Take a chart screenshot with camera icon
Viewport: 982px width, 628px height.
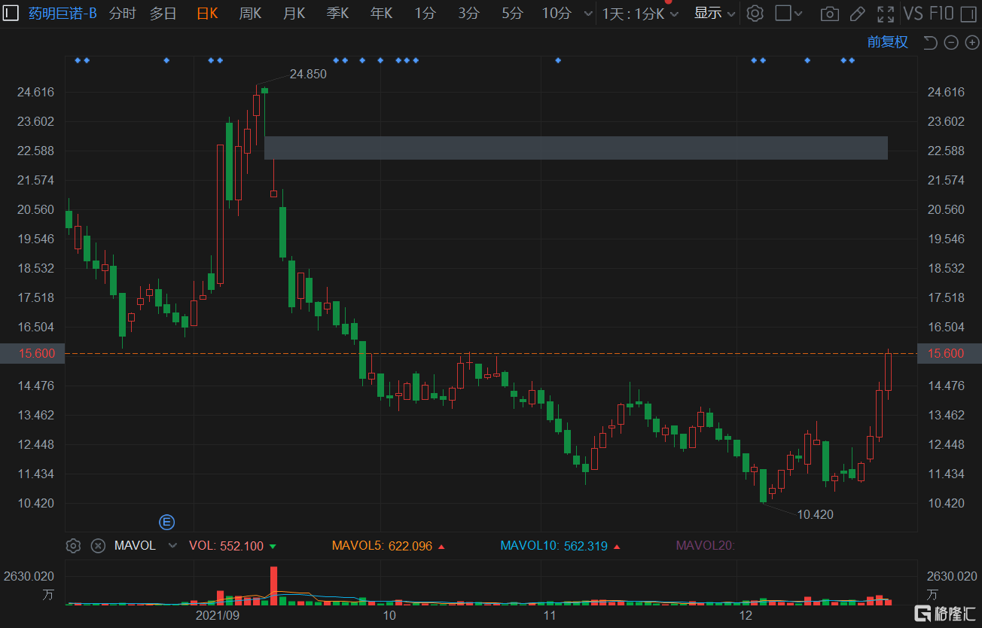[829, 14]
